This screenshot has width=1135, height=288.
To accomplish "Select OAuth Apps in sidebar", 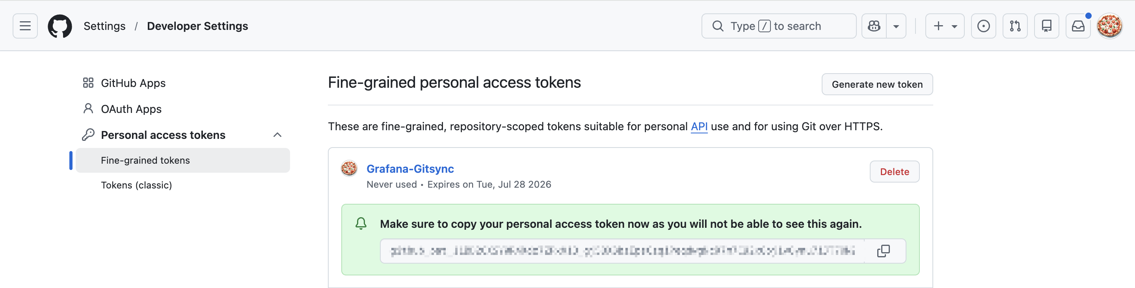I will point(131,109).
